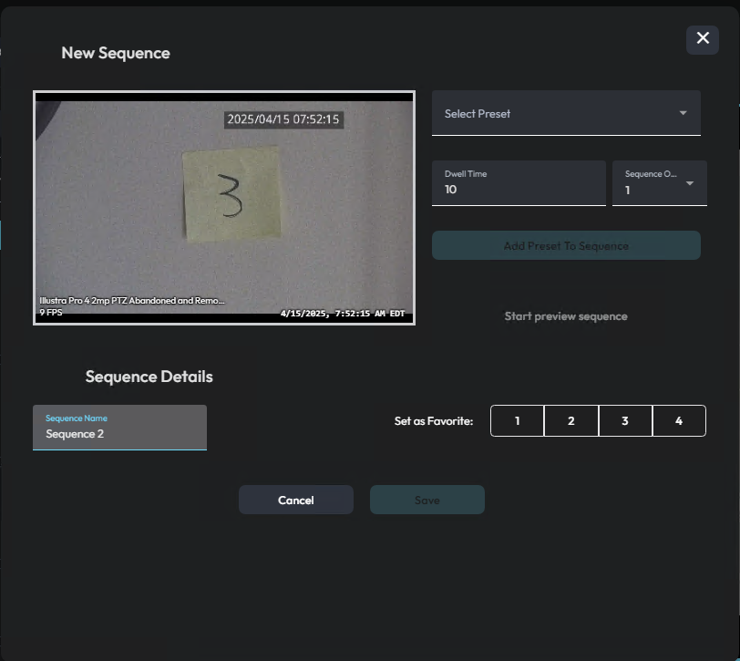Open the Select Preset dropdown

pos(565,113)
